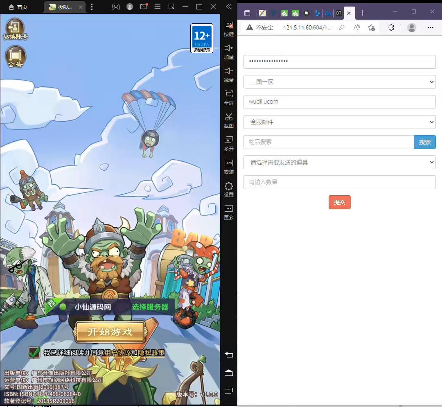Focus the 请输入数量 quantity input field
This screenshot has height=407, width=442.
tap(339, 182)
